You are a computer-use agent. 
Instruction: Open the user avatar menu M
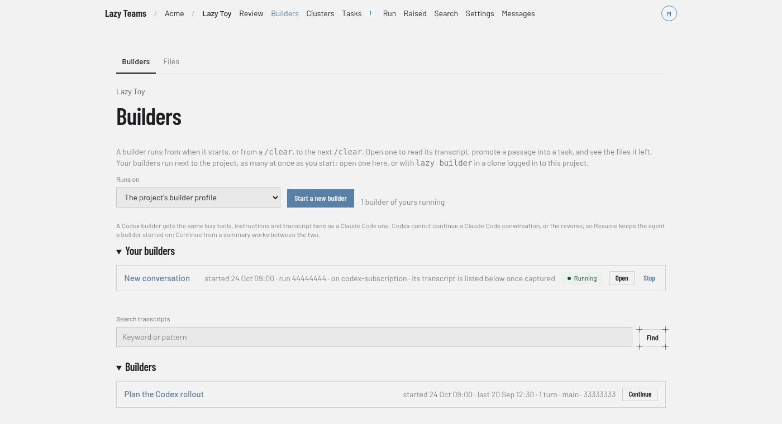click(669, 13)
